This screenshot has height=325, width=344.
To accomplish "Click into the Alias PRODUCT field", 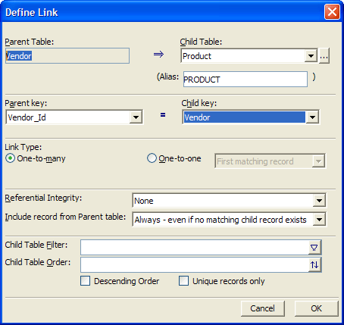I will tap(245, 80).
